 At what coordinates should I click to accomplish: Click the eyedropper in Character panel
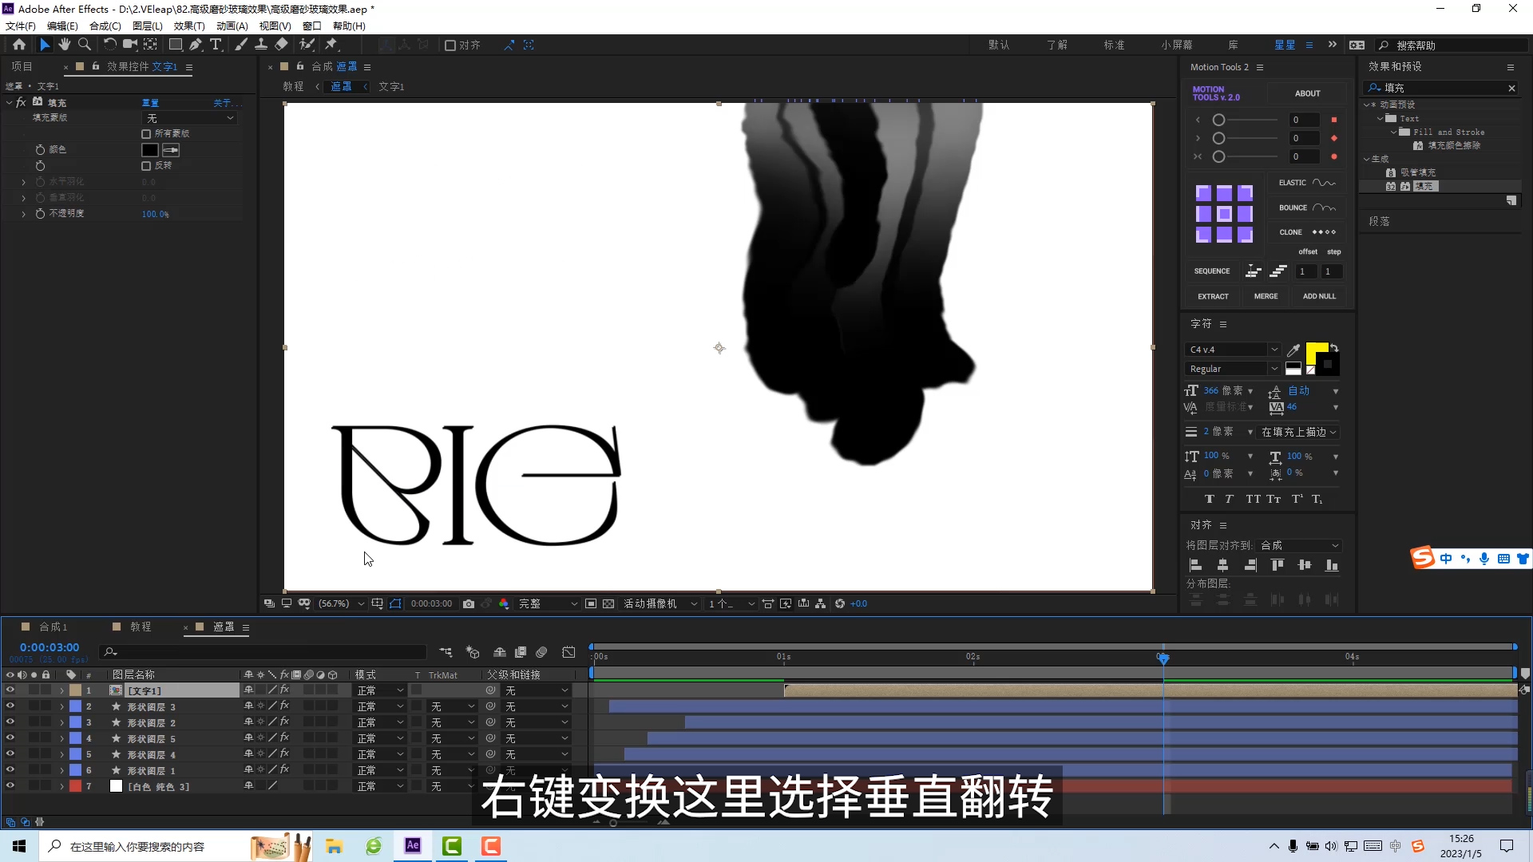1293,350
